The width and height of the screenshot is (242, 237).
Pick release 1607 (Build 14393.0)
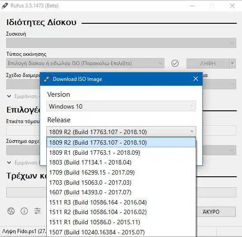click(121, 192)
